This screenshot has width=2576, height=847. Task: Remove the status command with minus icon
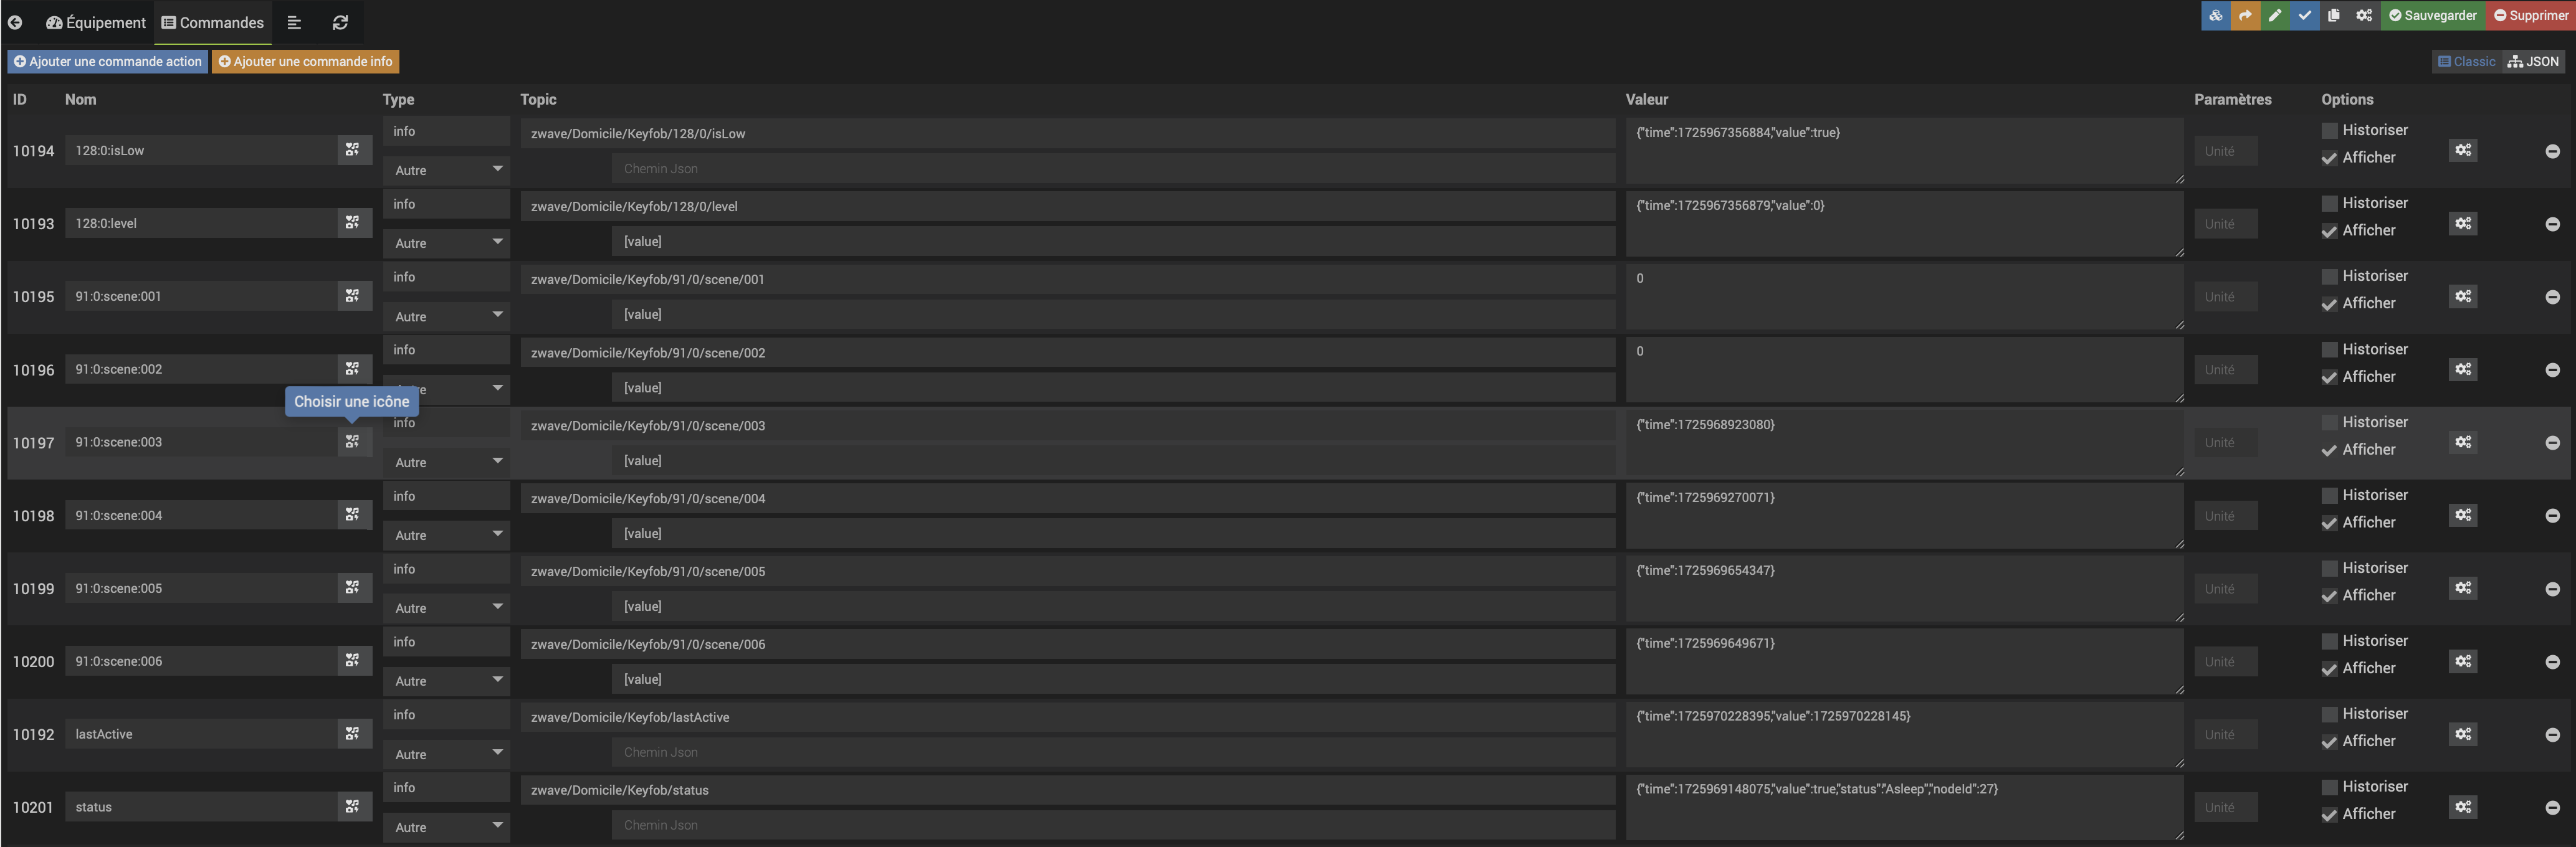[x=2552, y=807]
